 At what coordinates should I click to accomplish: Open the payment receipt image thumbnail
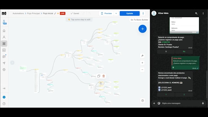(x=184, y=25)
